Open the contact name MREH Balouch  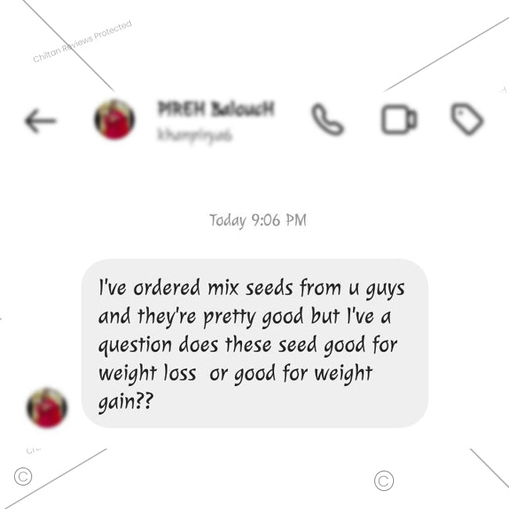tap(216, 109)
